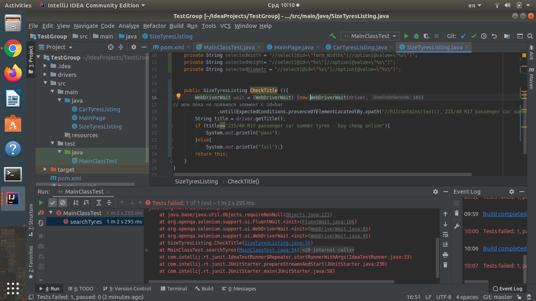The image size is (536, 301).
Task: Toggle 'Show Passed' checkmark button in the Run panel
Action: 53,203
